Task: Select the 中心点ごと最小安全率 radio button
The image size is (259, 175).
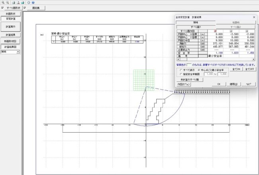Action: tap(199, 70)
